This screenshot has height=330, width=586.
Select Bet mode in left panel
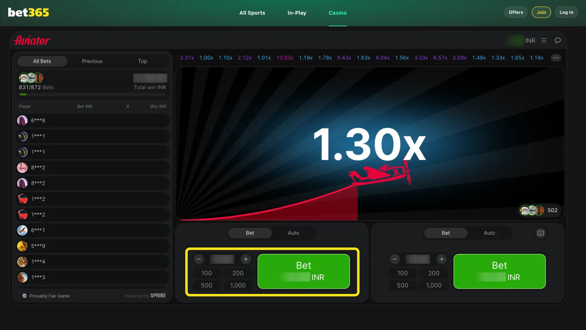(x=250, y=233)
